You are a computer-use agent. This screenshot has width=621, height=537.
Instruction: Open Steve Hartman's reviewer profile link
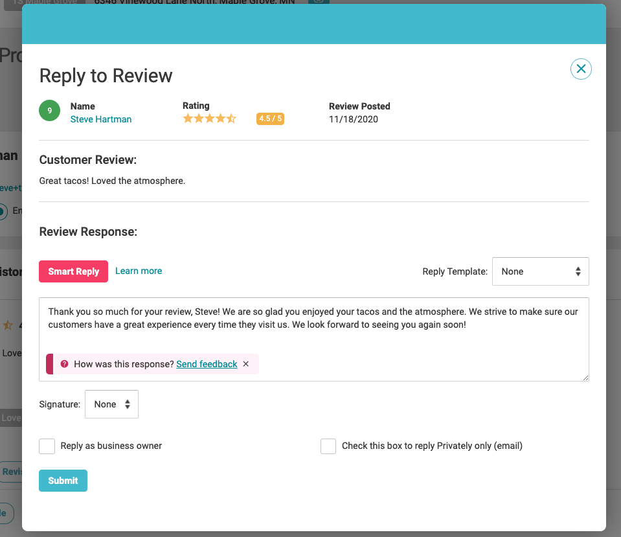click(101, 119)
